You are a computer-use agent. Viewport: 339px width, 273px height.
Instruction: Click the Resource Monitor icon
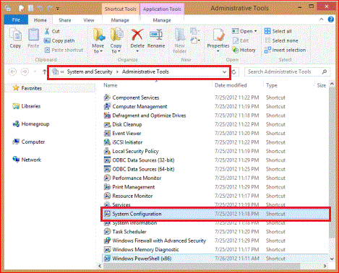click(107, 196)
